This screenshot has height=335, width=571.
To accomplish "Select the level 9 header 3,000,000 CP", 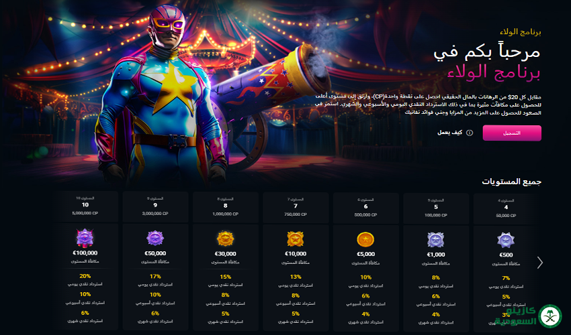I will pos(155,207).
